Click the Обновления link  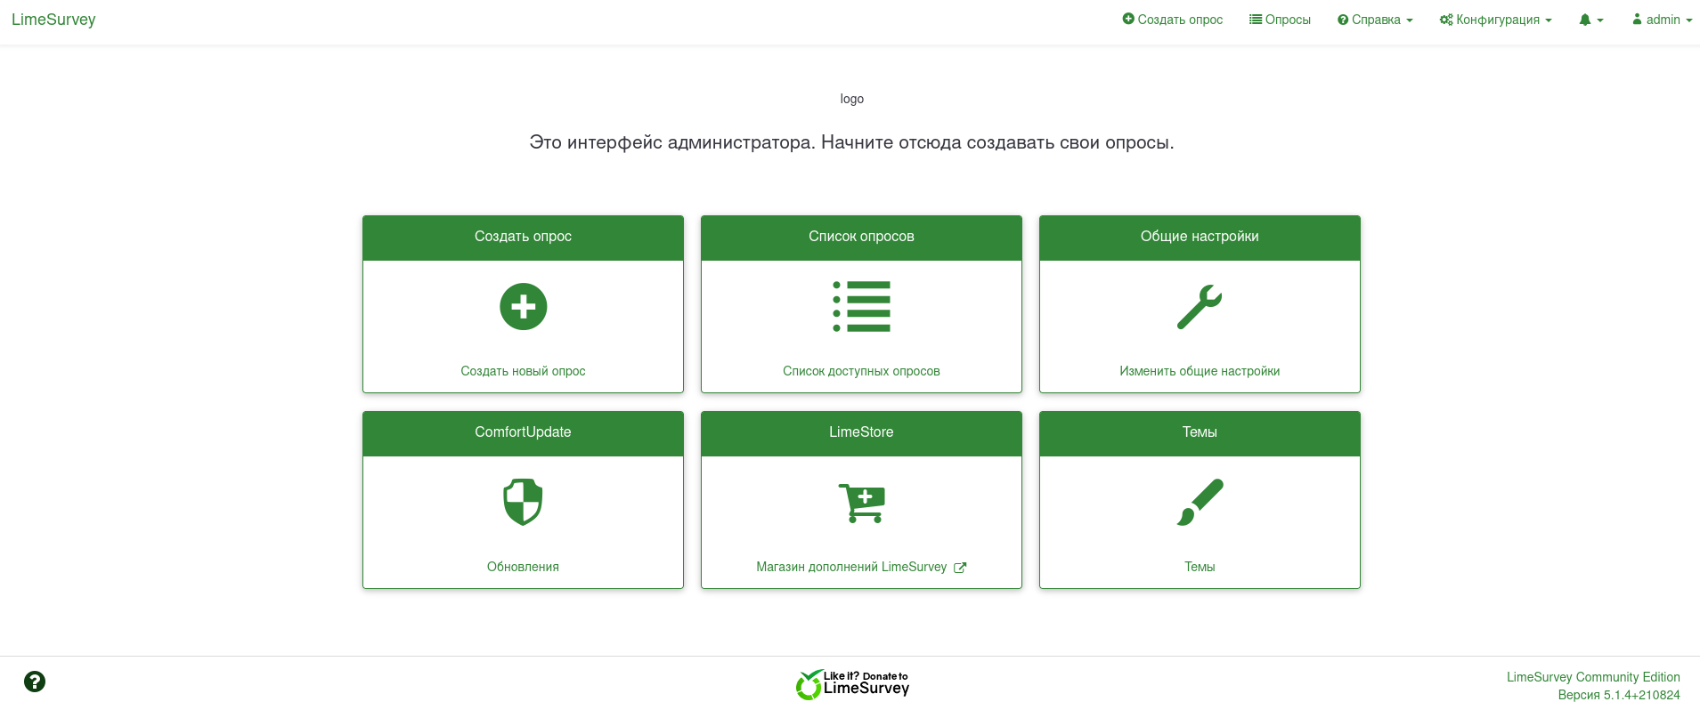(x=523, y=567)
